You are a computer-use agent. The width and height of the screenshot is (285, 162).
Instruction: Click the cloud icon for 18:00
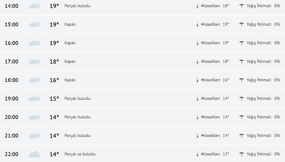(x=35, y=80)
